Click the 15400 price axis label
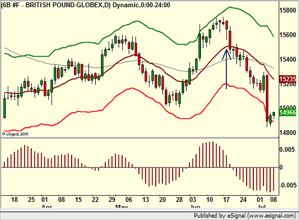The height and width of the screenshot is (220, 299). pyautogui.click(x=288, y=60)
